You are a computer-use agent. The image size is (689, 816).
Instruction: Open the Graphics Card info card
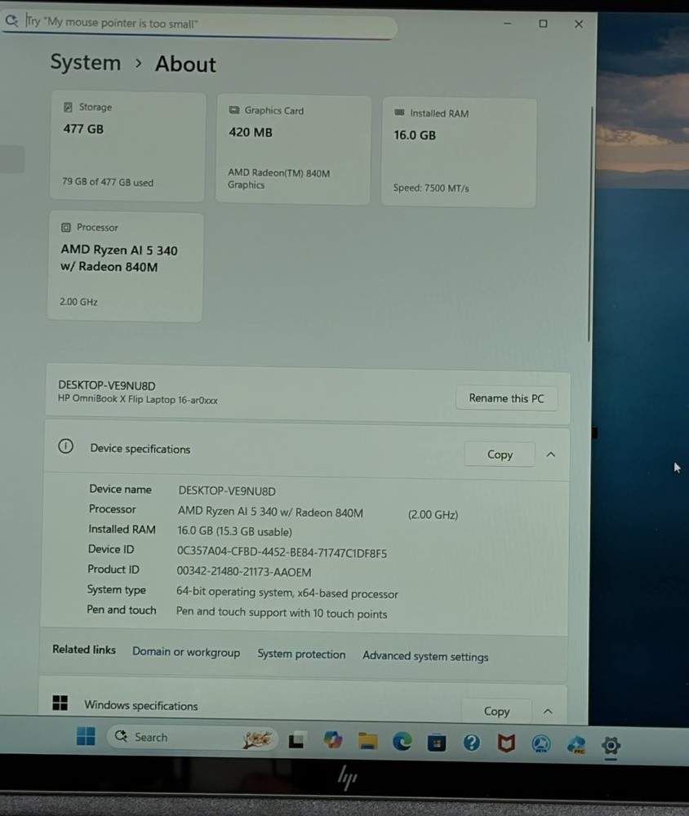tap(293, 149)
